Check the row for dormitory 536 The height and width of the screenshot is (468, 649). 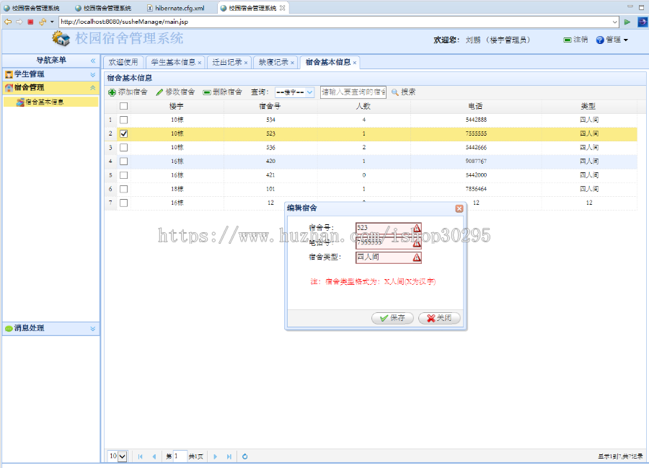[123, 147]
